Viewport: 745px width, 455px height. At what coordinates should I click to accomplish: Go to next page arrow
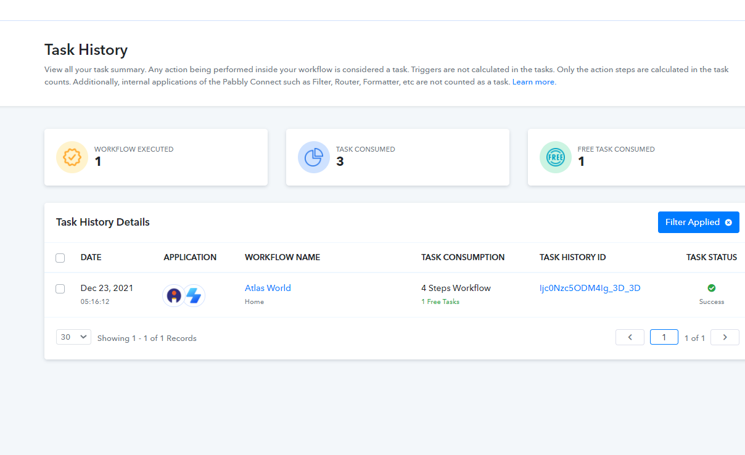coord(725,337)
